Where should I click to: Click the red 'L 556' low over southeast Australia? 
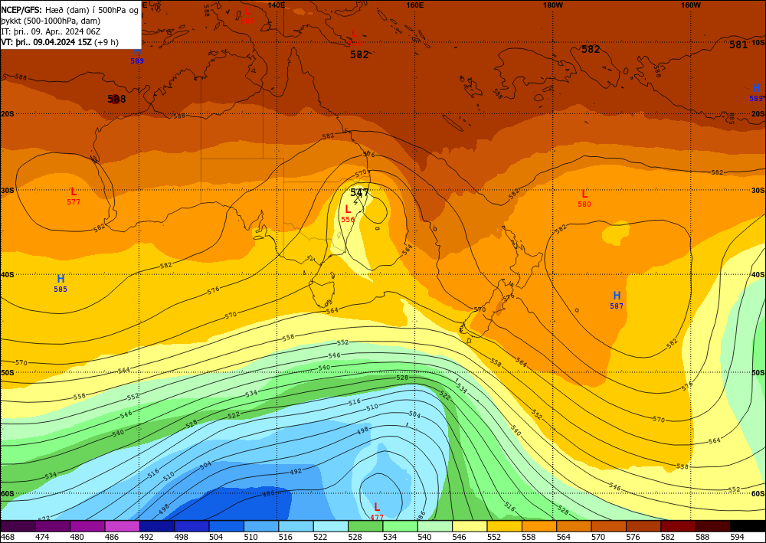pyautogui.click(x=348, y=214)
